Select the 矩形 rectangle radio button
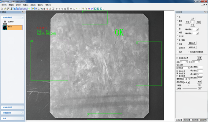 (x=177, y=25)
